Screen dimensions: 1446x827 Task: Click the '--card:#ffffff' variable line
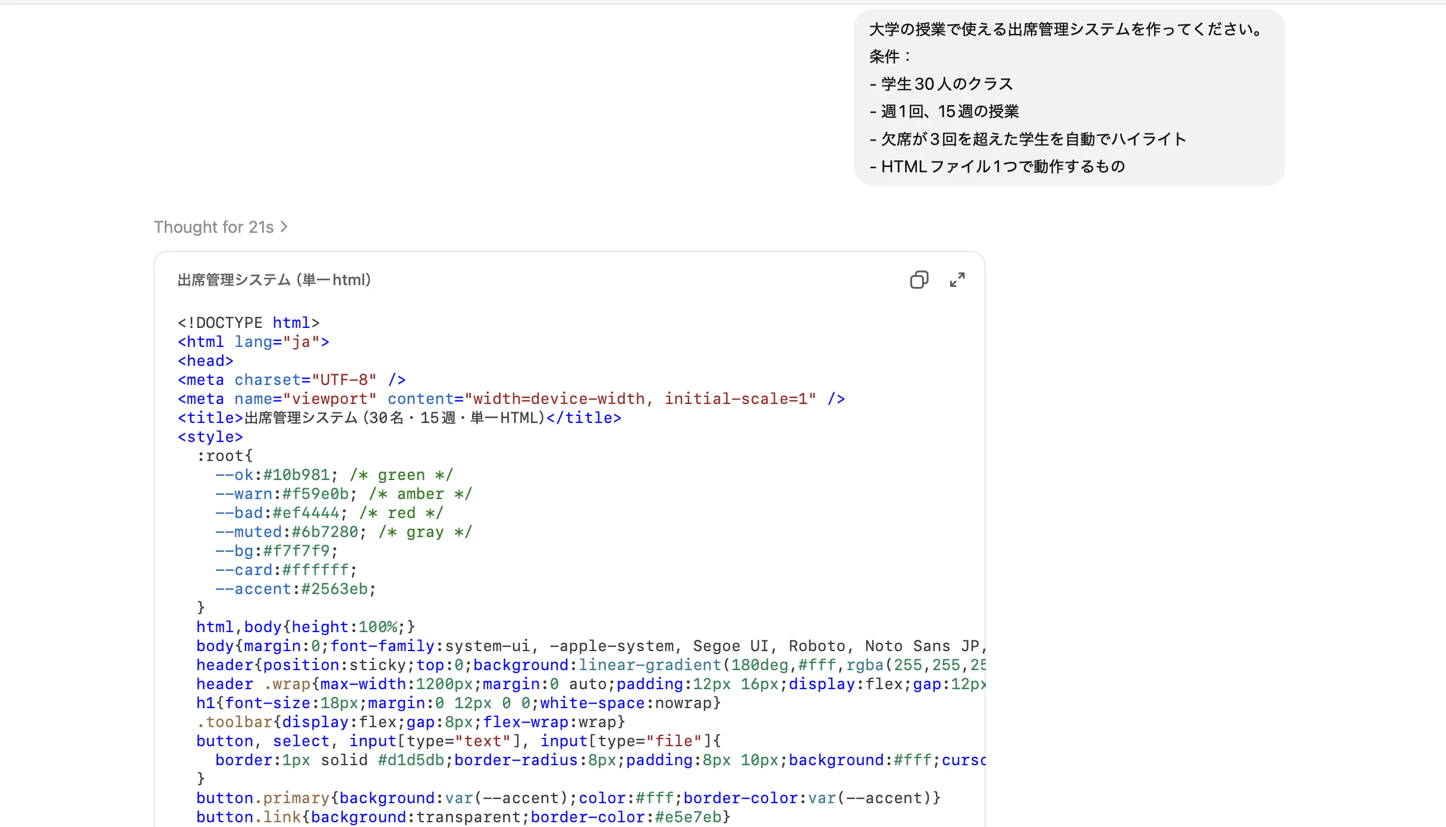pyautogui.click(x=286, y=570)
